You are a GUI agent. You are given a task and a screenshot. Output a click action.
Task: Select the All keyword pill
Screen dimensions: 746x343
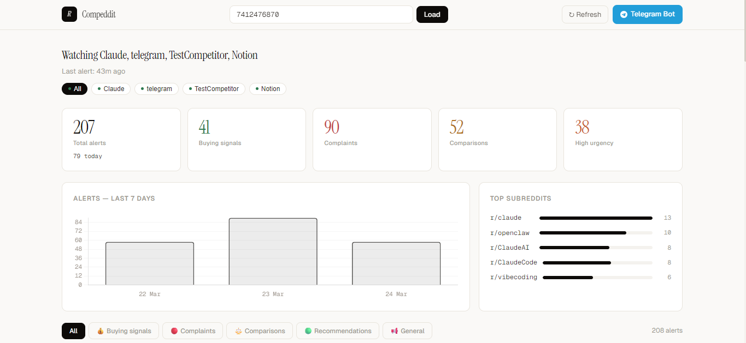(x=74, y=88)
